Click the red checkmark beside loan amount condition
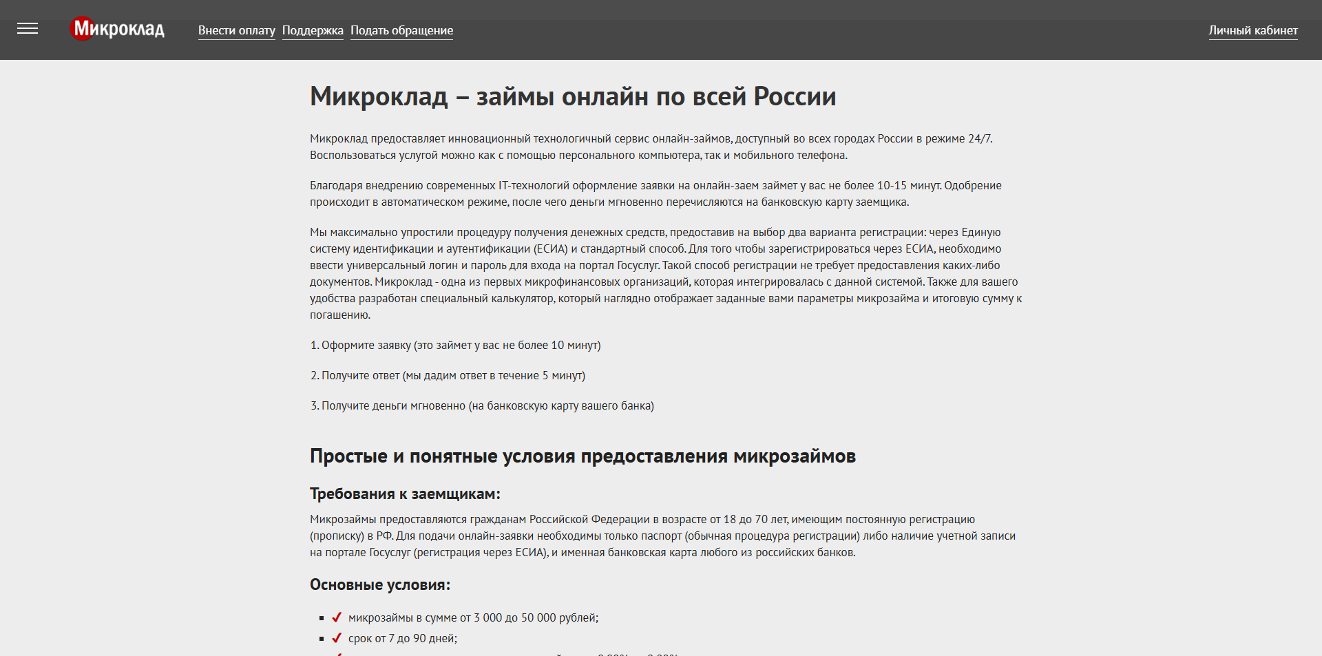1322x656 pixels. point(337,618)
